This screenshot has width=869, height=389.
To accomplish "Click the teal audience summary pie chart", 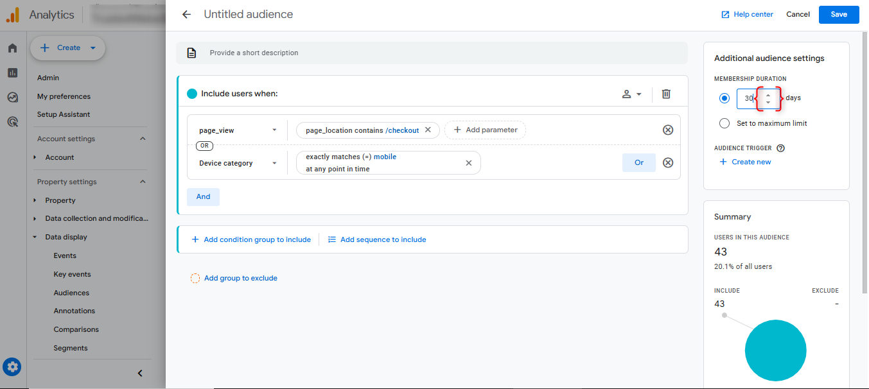I will point(775,350).
